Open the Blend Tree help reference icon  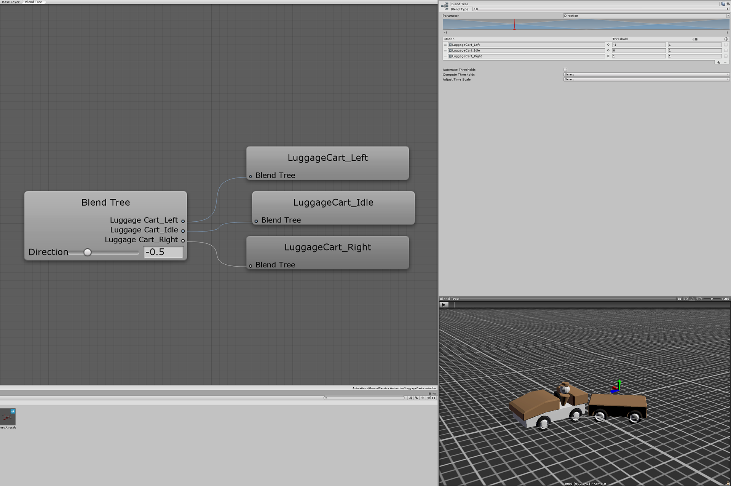[x=723, y=4]
